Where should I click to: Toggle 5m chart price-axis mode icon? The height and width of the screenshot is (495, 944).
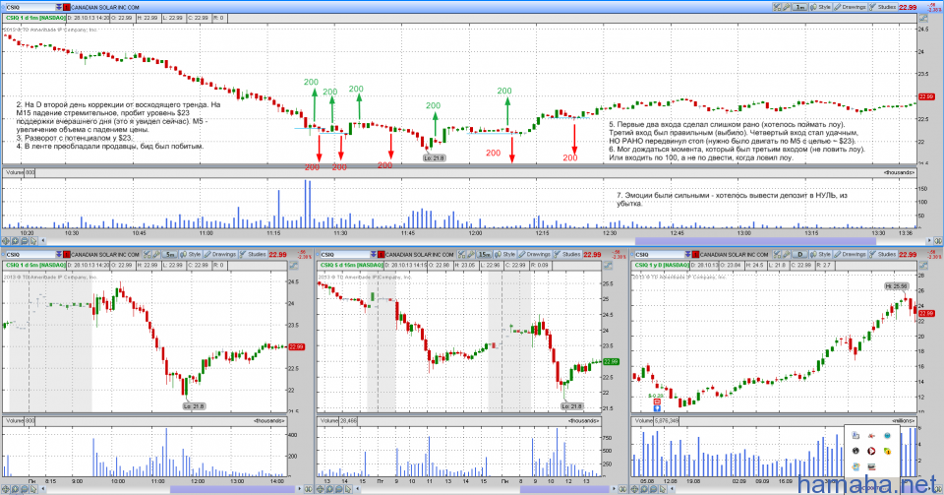[293, 266]
